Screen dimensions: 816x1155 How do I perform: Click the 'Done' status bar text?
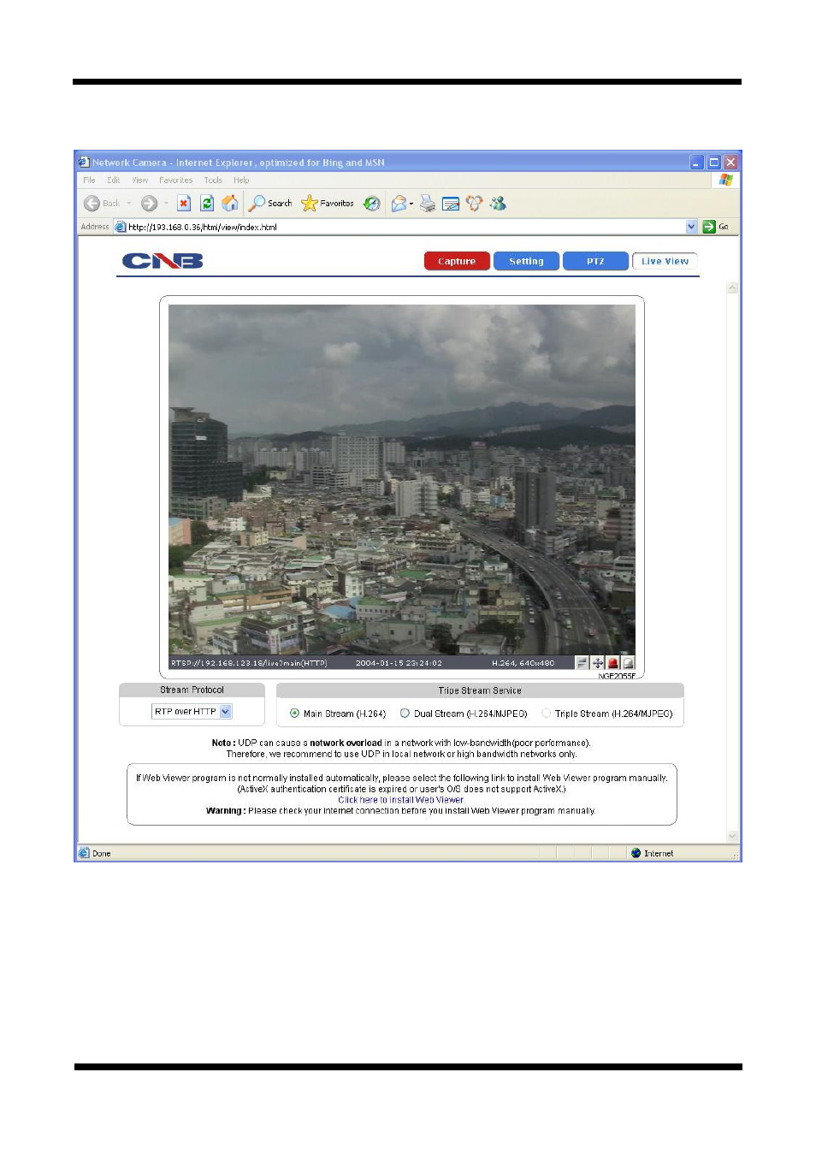click(101, 853)
